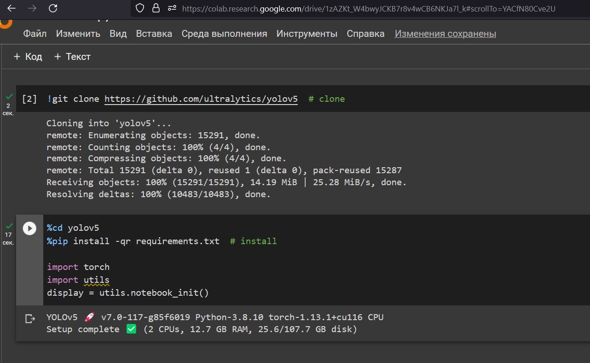590x363 pixels.
Task: Open the shield tracking protection icon
Action: (140, 8)
